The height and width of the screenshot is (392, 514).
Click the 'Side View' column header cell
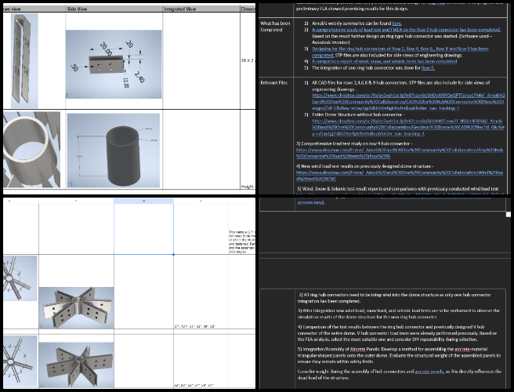click(x=114, y=9)
